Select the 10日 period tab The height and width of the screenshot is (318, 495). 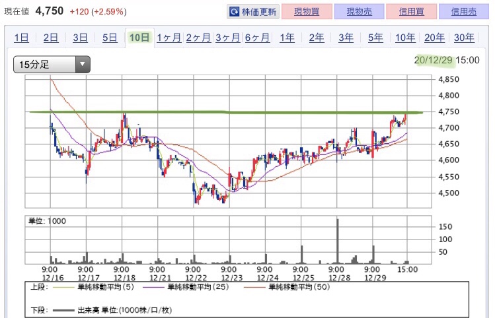tap(139, 38)
